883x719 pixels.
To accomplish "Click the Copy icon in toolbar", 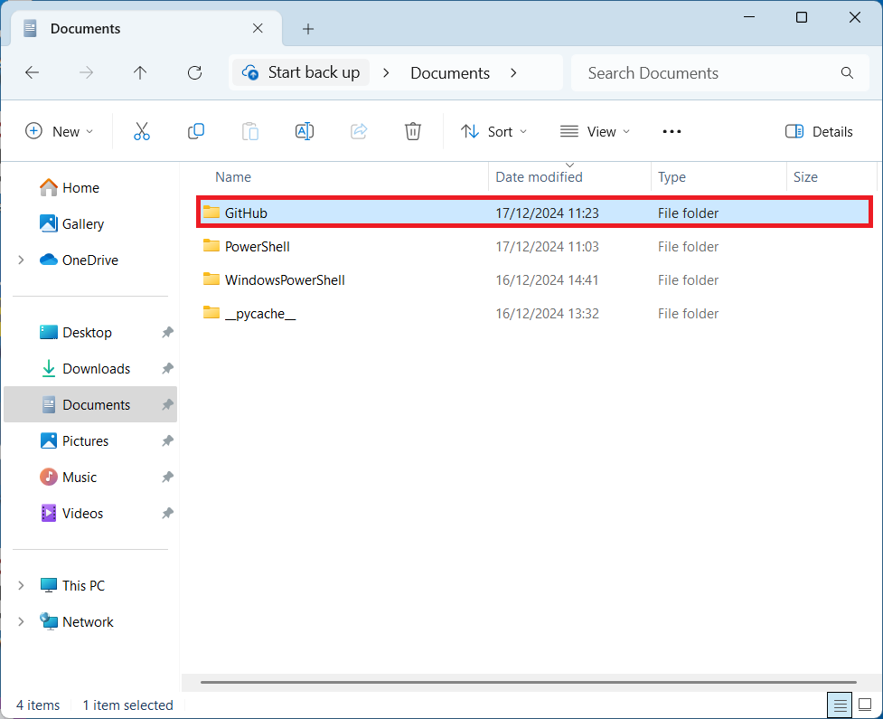I will (195, 131).
